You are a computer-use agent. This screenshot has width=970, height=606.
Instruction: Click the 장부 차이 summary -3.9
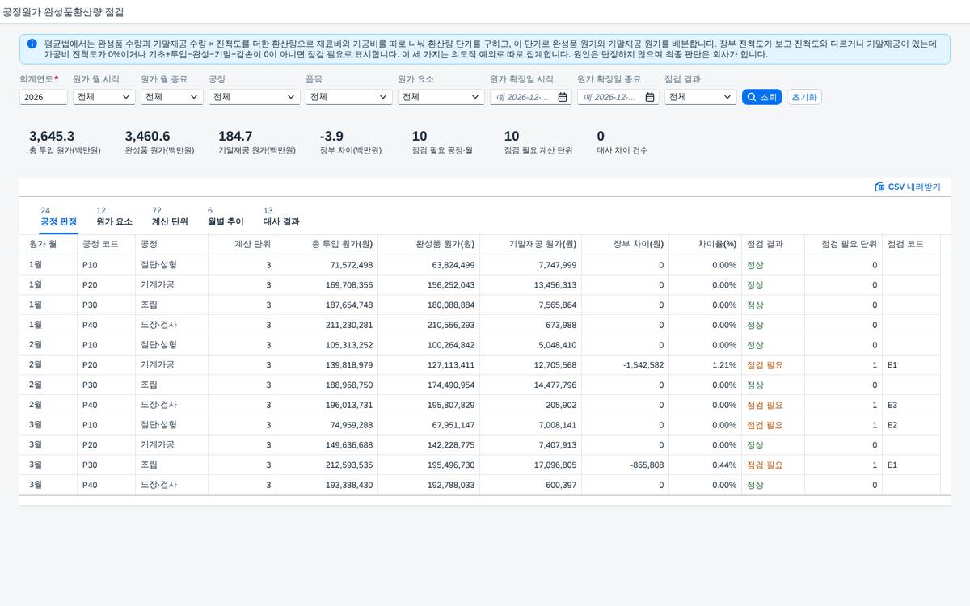pos(331,137)
